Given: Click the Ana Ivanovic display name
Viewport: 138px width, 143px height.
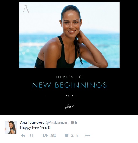Looking at the screenshot, I should tap(32, 123).
